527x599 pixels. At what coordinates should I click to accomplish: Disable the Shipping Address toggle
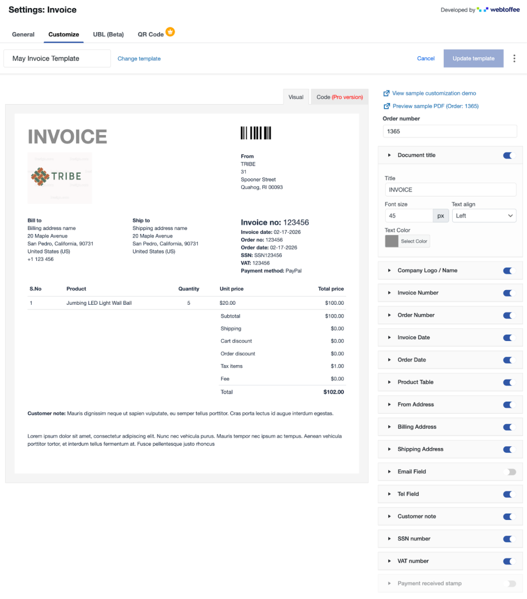pos(511,449)
